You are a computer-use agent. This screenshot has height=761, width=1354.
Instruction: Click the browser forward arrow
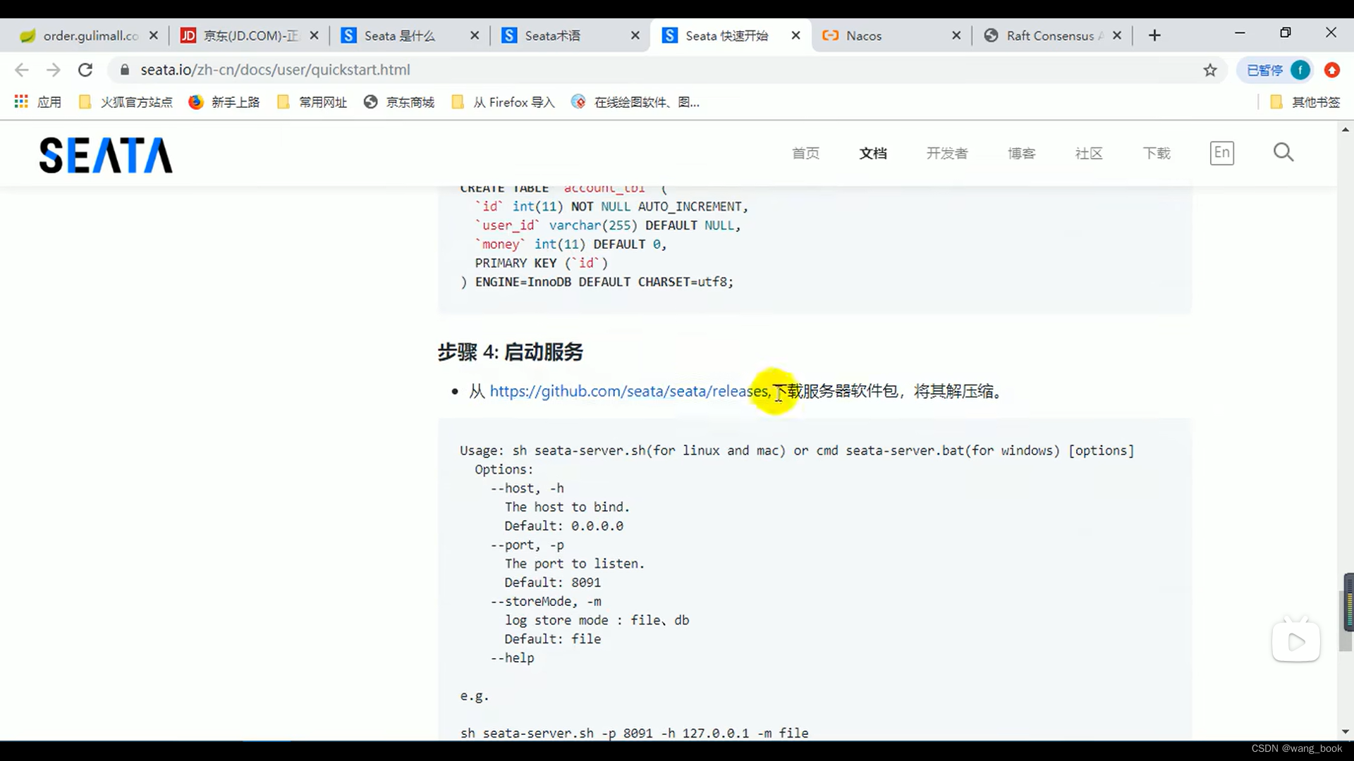pyautogui.click(x=54, y=70)
